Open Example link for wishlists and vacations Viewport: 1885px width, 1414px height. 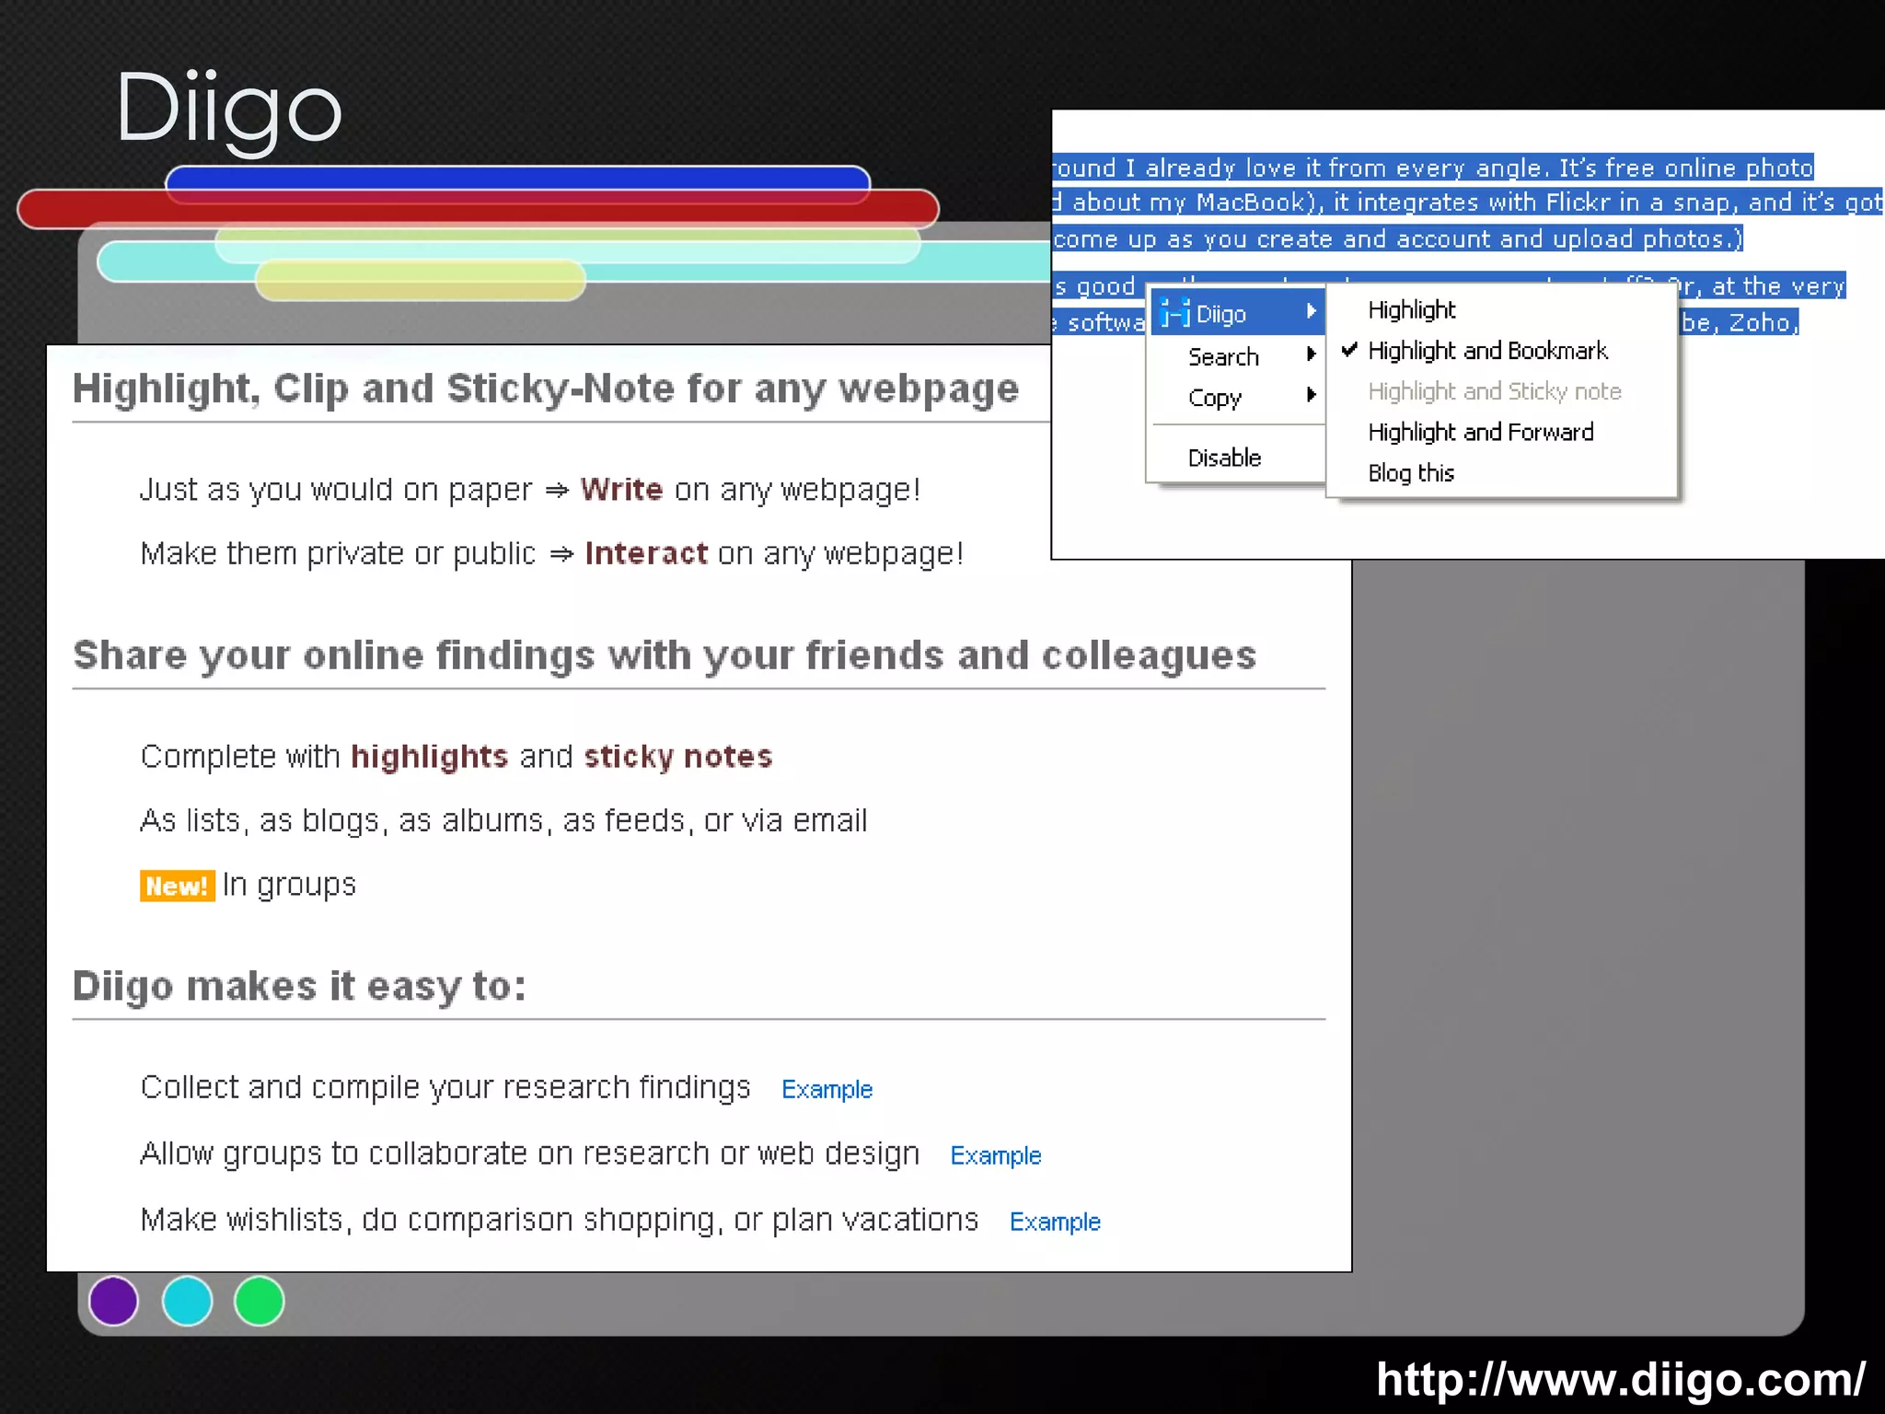pyautogui.click(x=1055, y=1222)
